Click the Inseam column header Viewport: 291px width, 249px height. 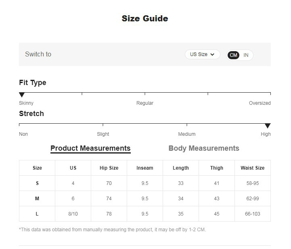tap(145, 168)
